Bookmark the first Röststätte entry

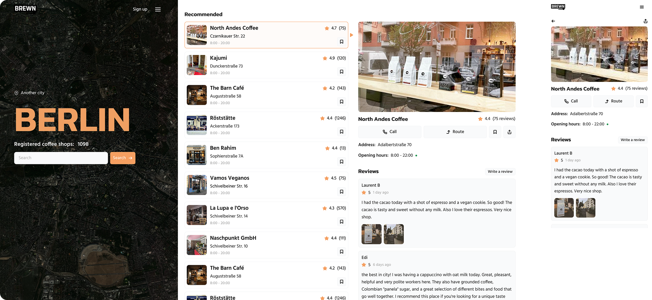pyautogui.click(x=341, y=132)
